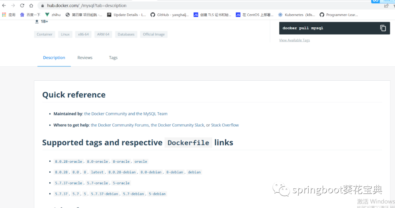Open the latest tag link
This screenshot has width=395, height=208.
click(97, 172)
